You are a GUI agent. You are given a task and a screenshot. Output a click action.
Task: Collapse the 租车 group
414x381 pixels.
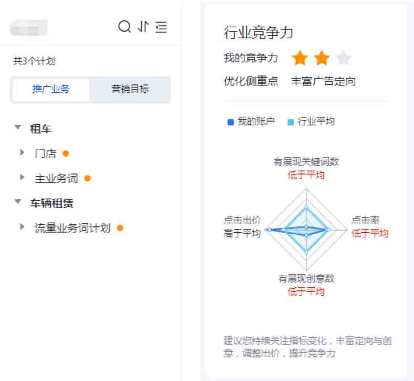18,128
